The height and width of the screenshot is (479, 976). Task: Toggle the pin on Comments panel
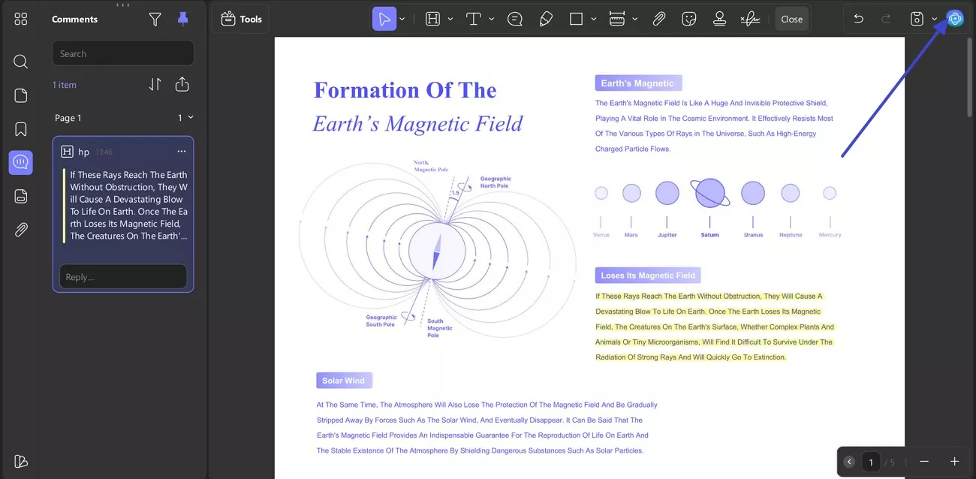click(x=183, y=20)
